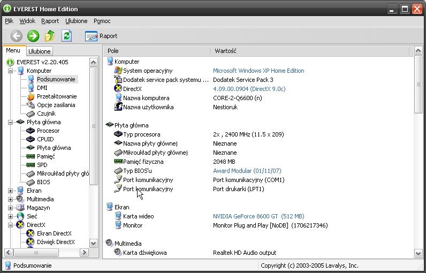
Task: Click the Typ procesora chip icon
Action: [x=118, y=134]
